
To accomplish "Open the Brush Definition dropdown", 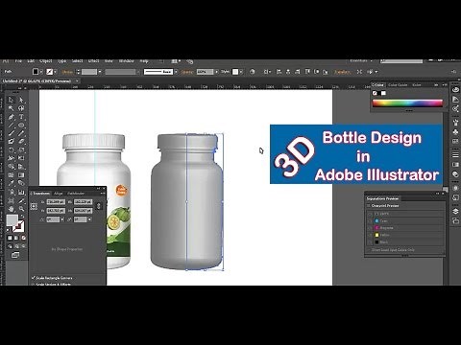I will coord(176,72).
